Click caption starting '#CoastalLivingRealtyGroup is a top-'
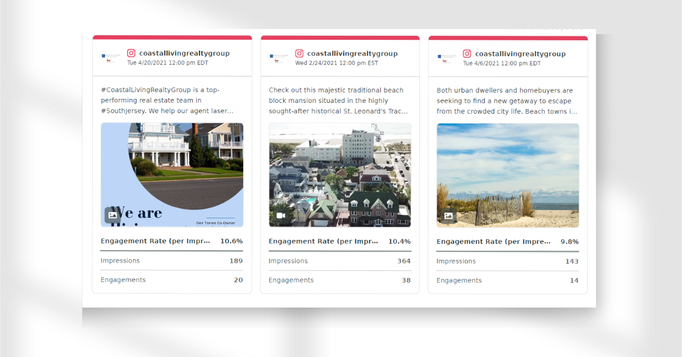The height and width of the screenshot is (357, 682). 167,101
